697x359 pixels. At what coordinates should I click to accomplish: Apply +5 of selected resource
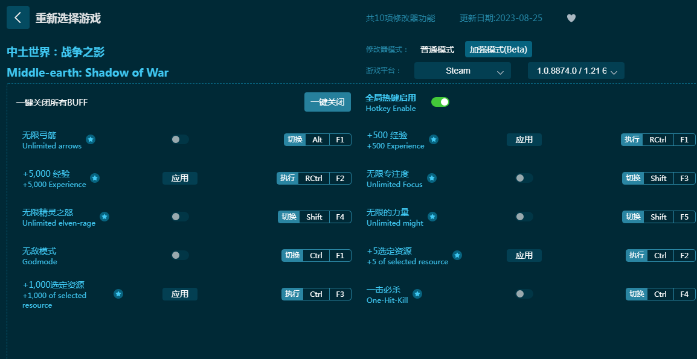coord(524,255)
